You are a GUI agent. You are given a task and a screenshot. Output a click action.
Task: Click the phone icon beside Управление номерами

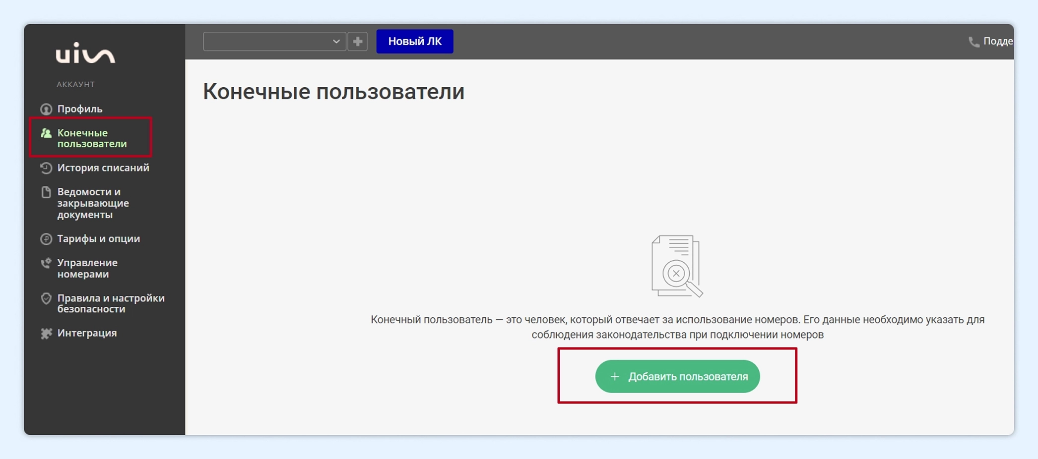[46, 263]
